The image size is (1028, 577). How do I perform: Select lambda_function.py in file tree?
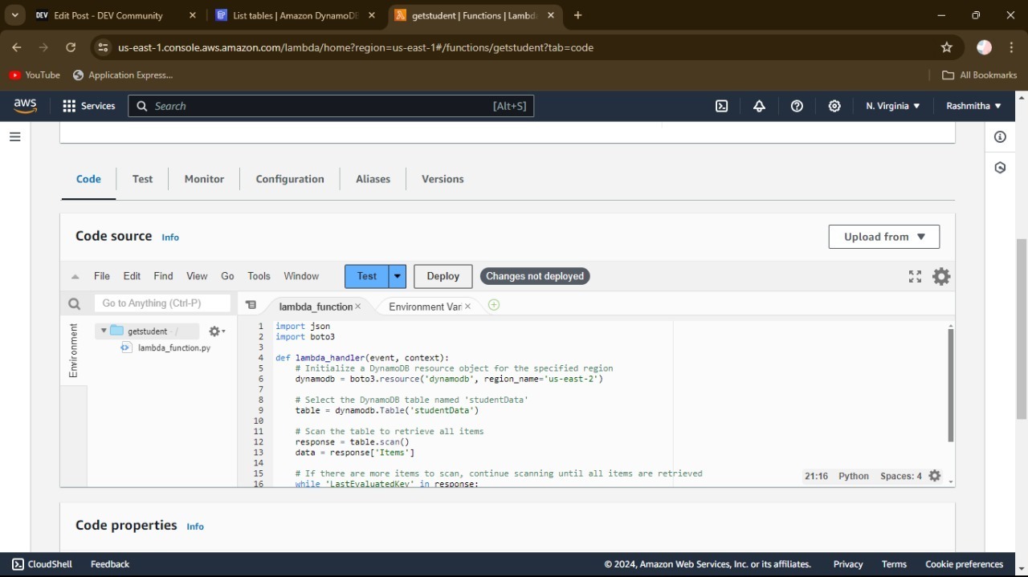[173, 348]
